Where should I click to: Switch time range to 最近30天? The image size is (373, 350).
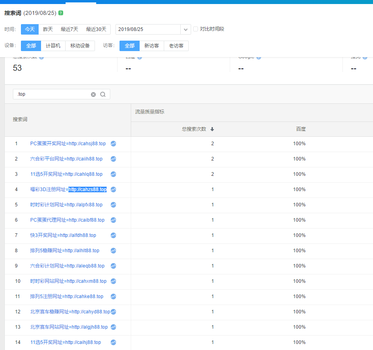pos(96,29)
